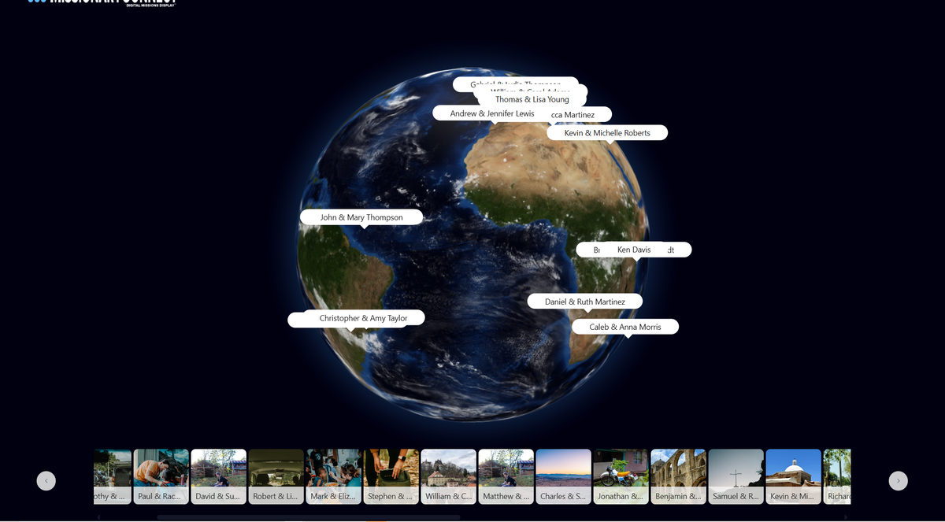Select Daniel & Ruth Martinez globe label

585,302
